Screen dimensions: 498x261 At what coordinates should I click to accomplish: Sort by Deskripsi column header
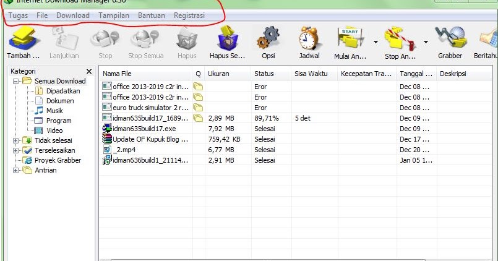pos(465,74)
